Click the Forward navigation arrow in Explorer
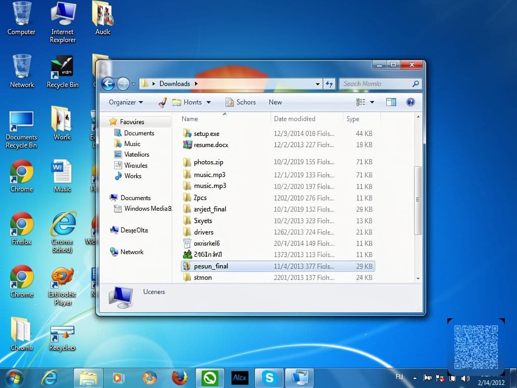517x388 pixels. pos(123,84)
